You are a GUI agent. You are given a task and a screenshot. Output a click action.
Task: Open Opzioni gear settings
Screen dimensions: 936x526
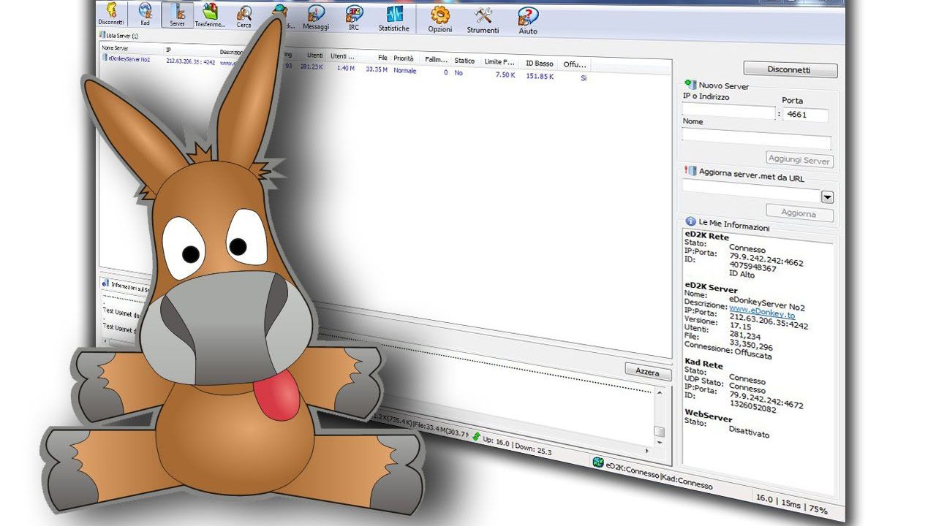[440, 15]
